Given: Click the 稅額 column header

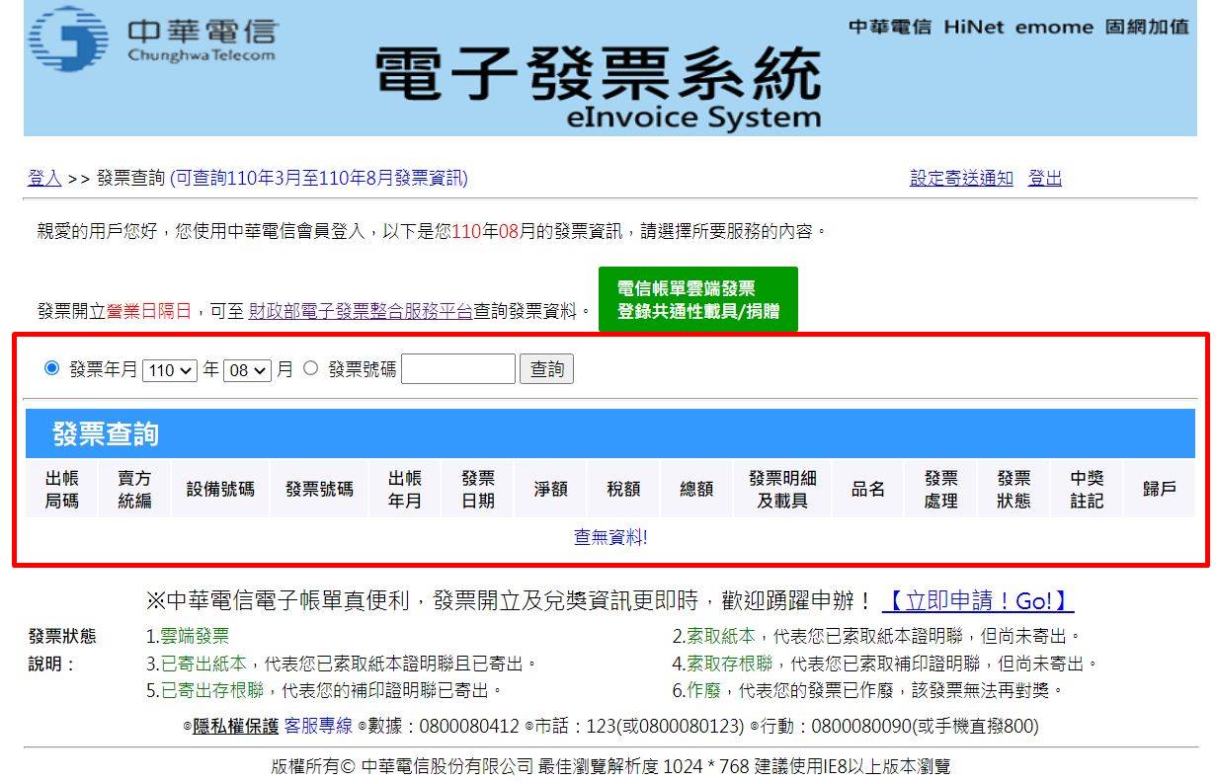Looking at the screenshot, I should [x=623, y=489].
